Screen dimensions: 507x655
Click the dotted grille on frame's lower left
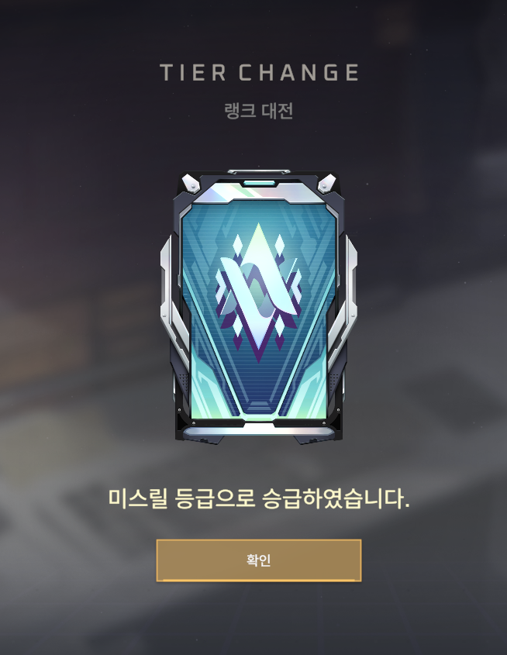click(x=184, y=382)
